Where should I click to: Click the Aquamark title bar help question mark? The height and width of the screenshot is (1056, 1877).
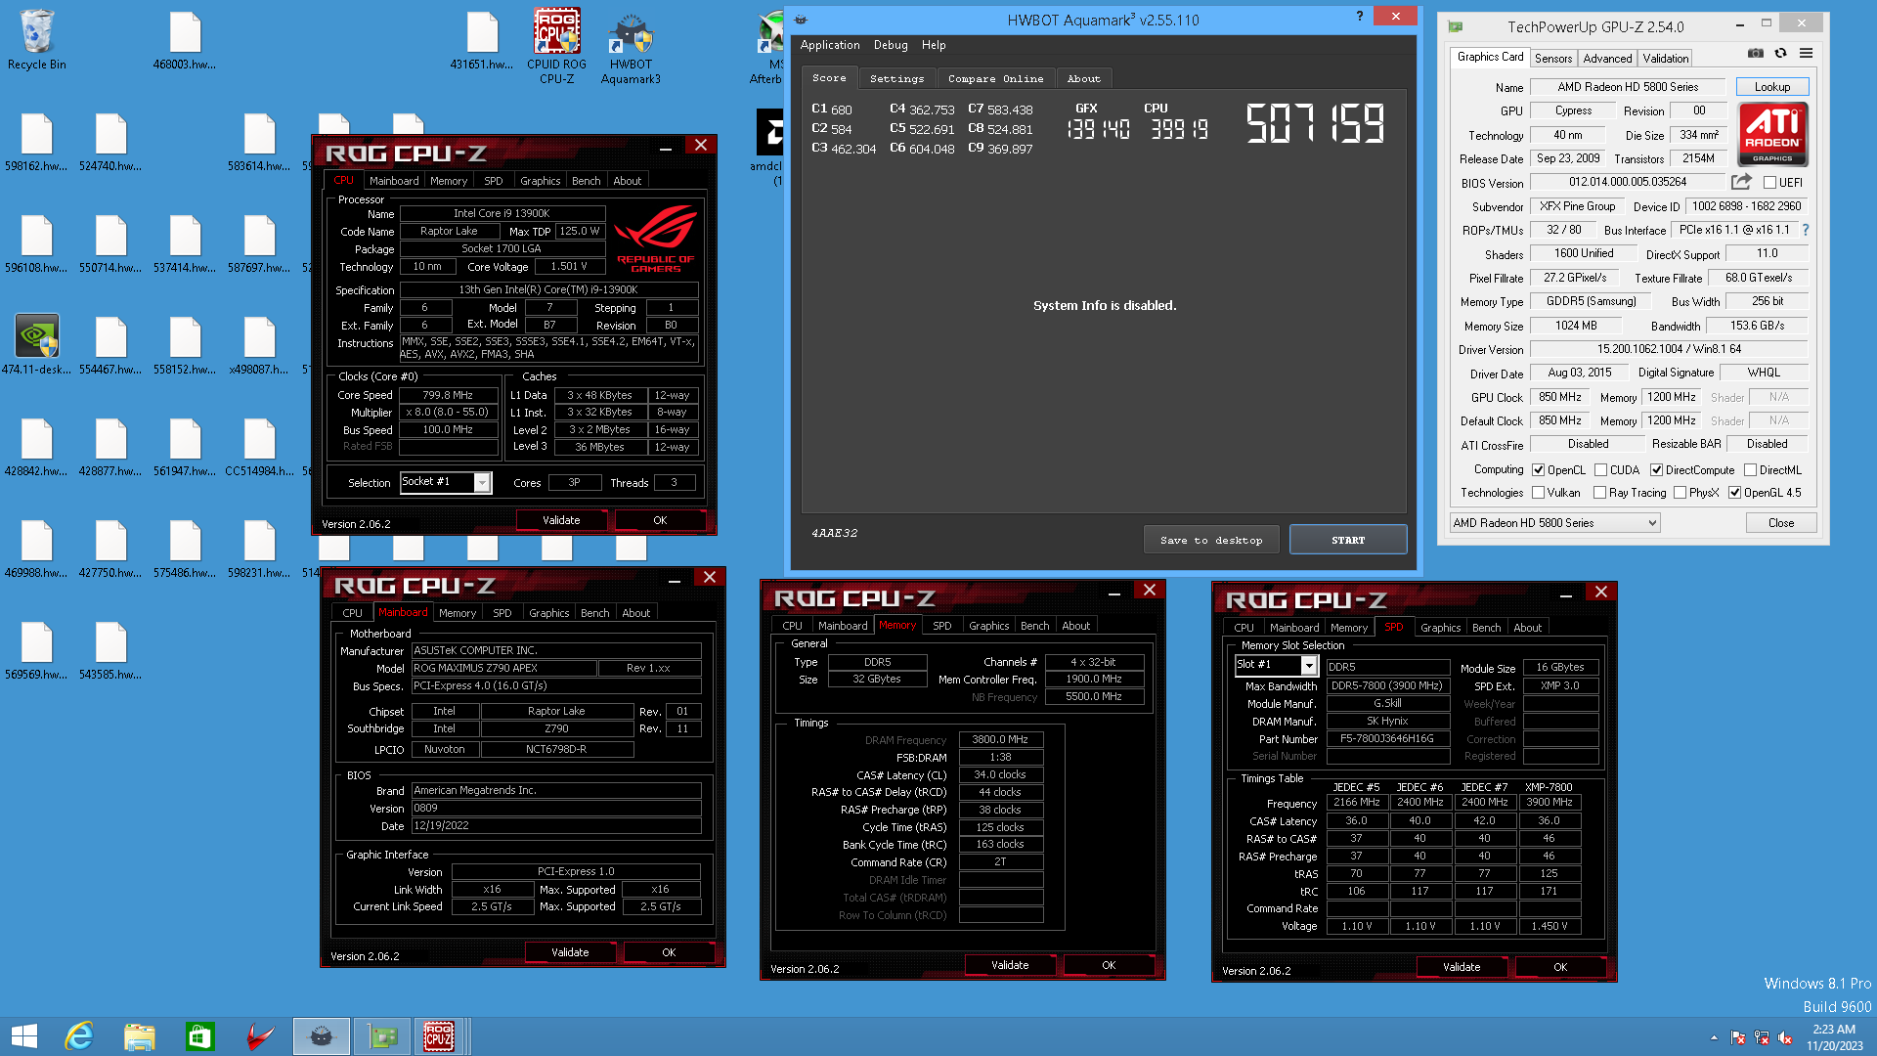click(x=1359, y=16)
